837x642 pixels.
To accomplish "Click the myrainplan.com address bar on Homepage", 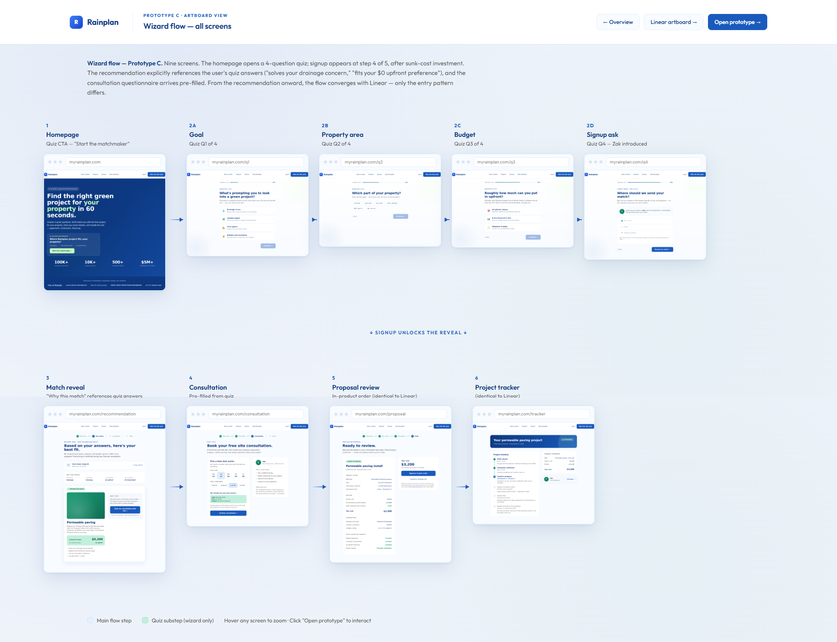I will (x=113, y=162).
